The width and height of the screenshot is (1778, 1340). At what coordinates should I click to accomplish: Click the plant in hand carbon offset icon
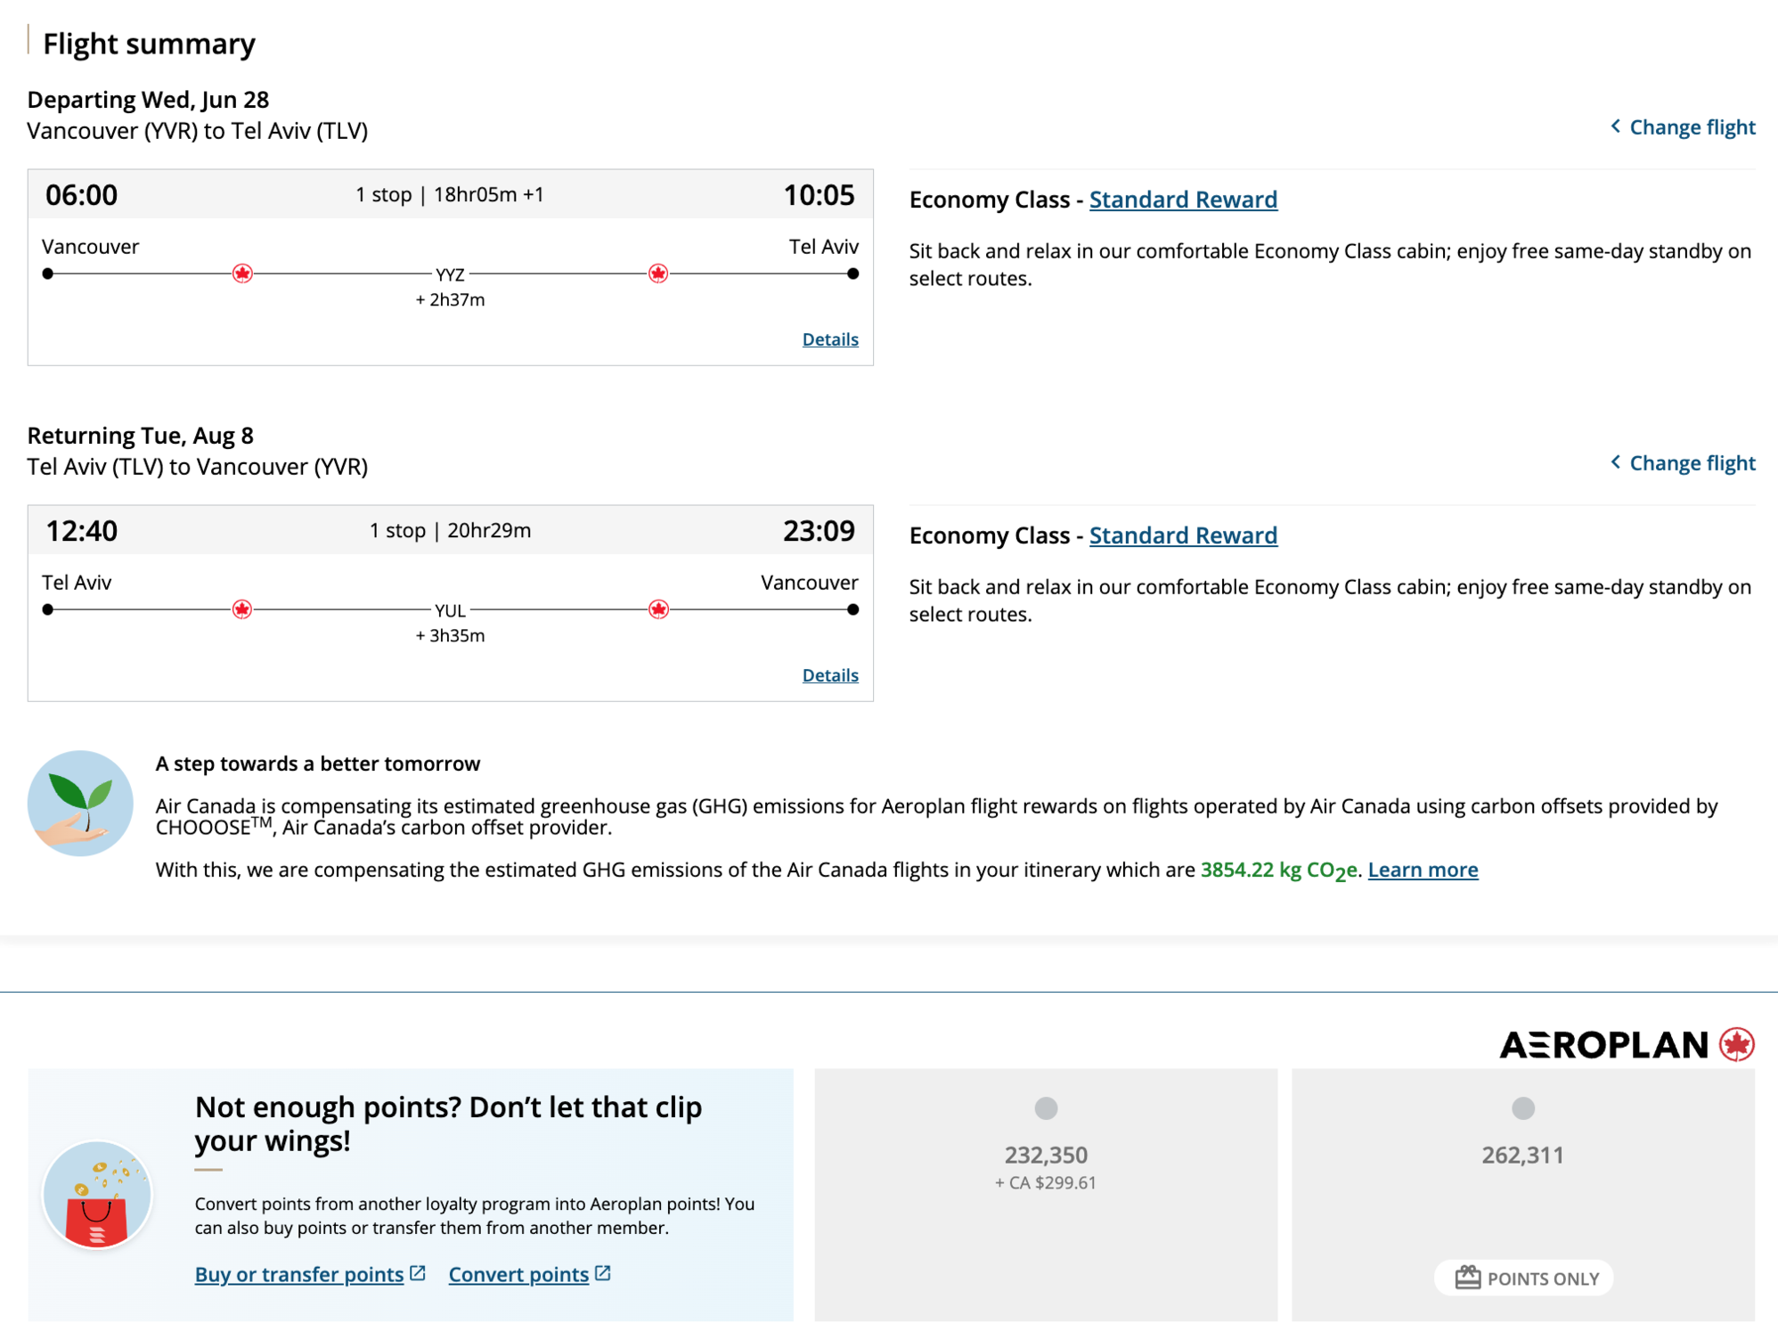[x=80, y=803]
